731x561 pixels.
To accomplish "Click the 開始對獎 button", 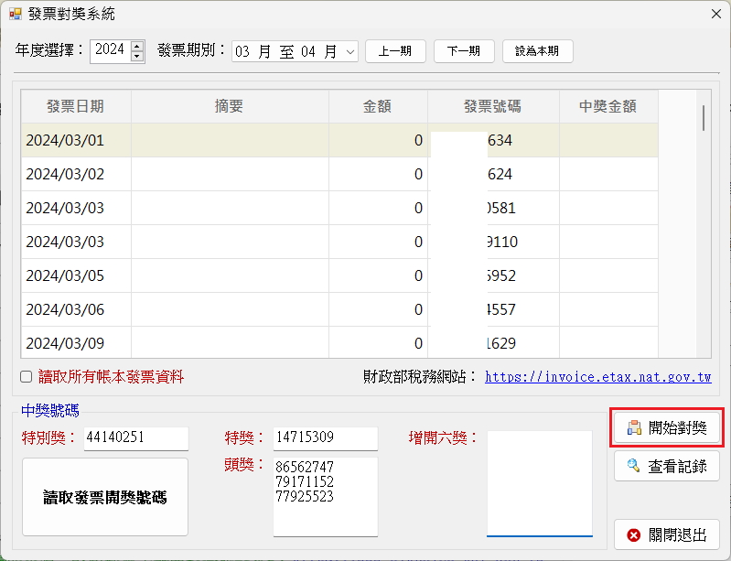I will point(667,427).
